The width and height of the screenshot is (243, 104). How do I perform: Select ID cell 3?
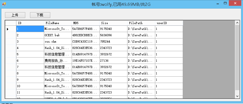30,41
